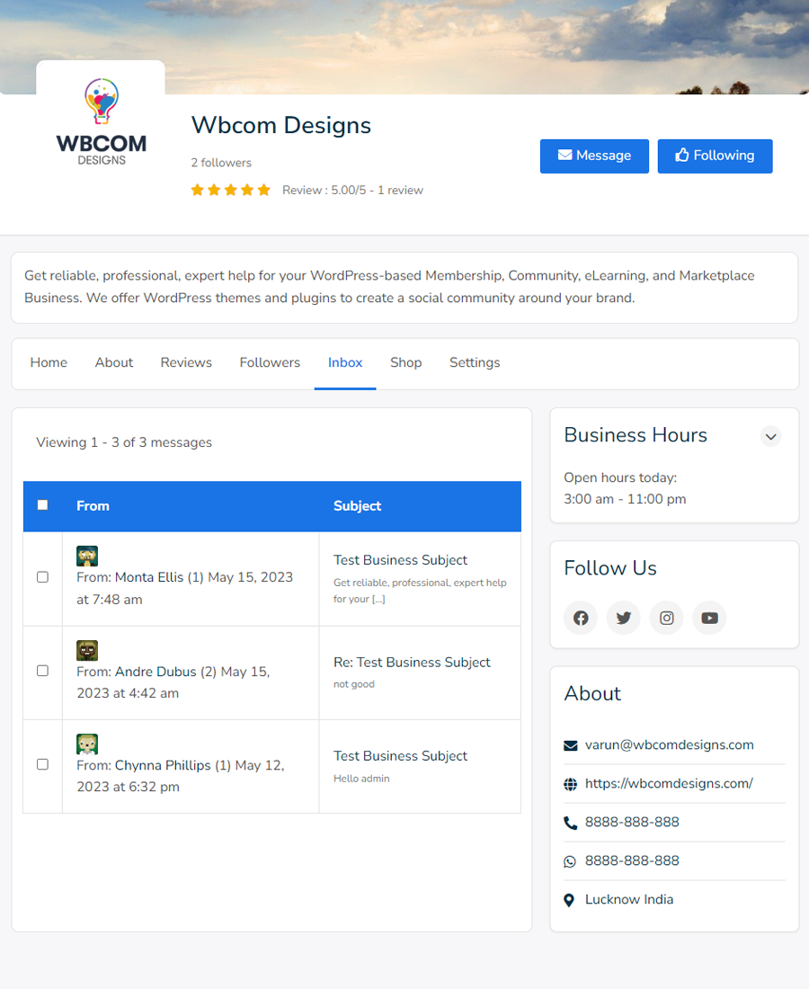Open "Re: Test Business Subject" message
The height and width of the screenshot is (989, 809).
click(x=412, y=663)
